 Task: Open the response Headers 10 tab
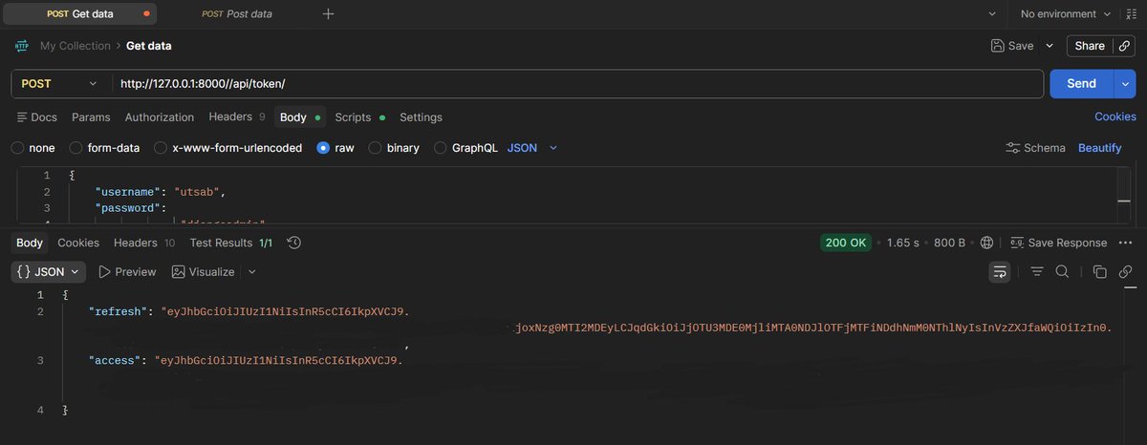coord(144,243)
